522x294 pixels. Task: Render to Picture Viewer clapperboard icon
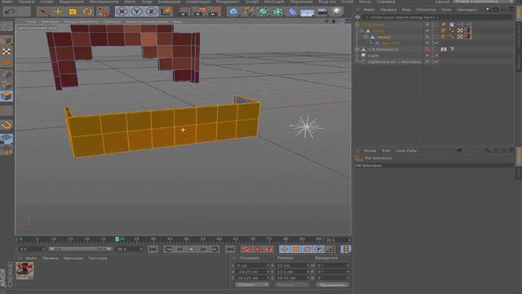[x=199, y=11]
